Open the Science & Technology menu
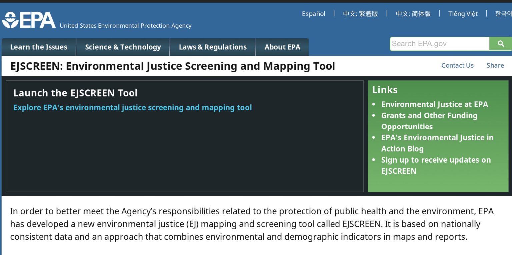Screen dimensions: 512x255 click(123, 47)
